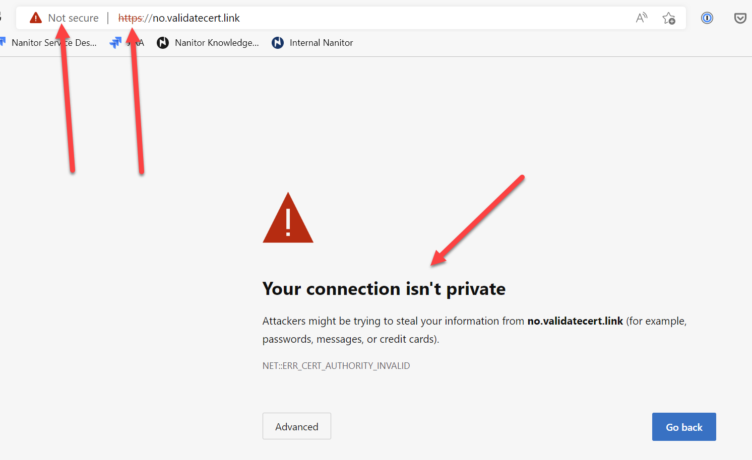Click the 'passwords, messages, or credit cards' line
The height and width of the screenshot is (460, 752).
pos(350,339)
